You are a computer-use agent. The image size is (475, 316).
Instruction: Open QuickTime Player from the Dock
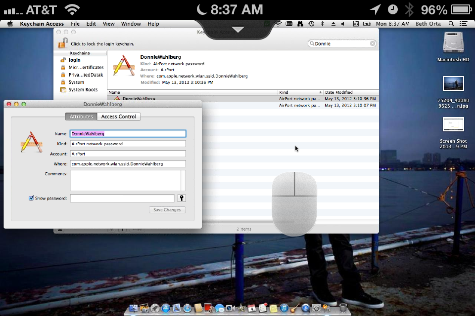click(306, 308)
